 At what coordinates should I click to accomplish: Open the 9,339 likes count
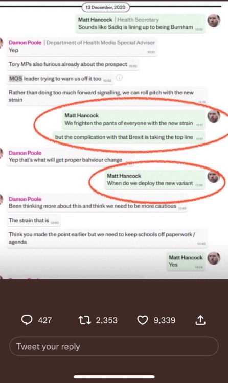(x=165, y=320)
